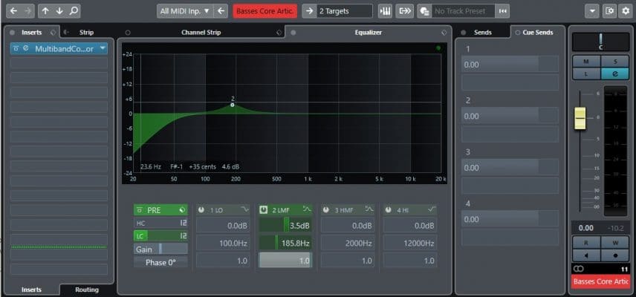Click the right arrow beside 2 Targets
This screenshot has width=636, height=297.
[309, 11]
